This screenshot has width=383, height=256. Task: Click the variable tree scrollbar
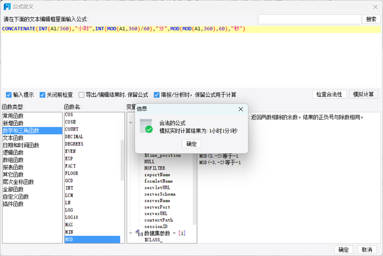(194, 189)
